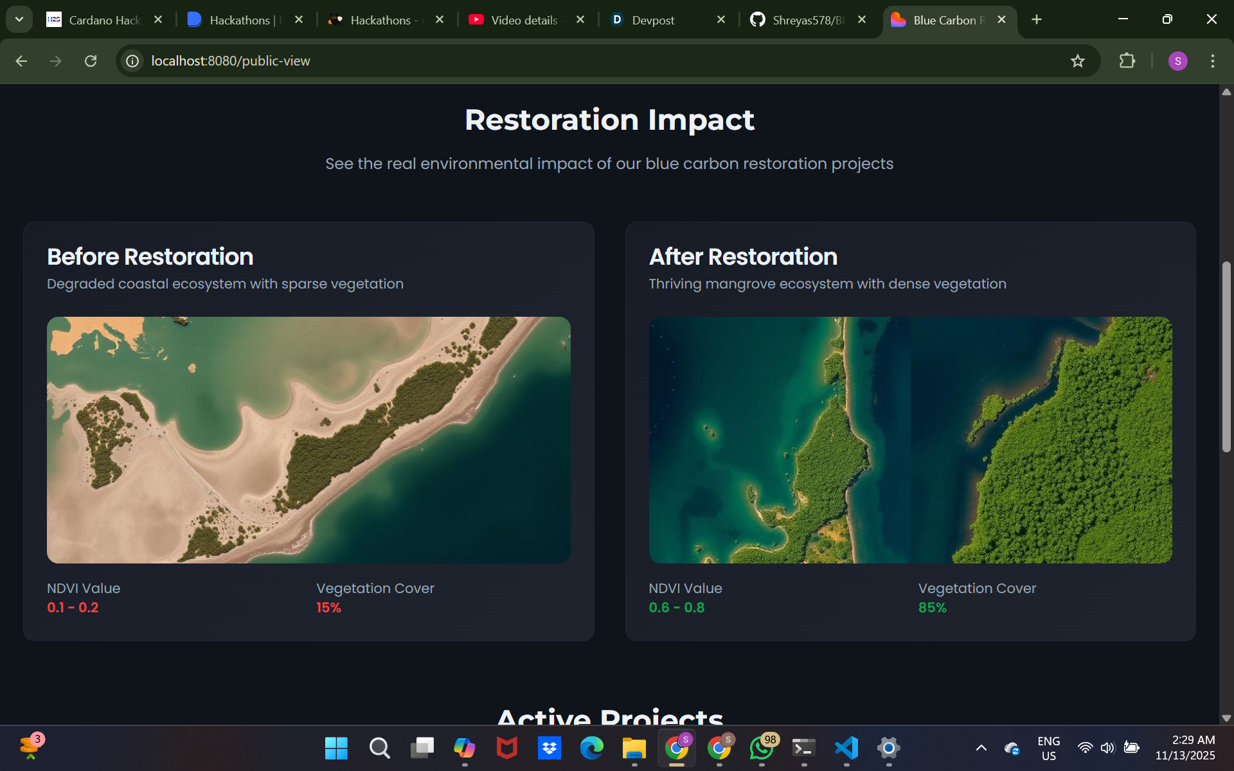Open the browser Extensions puzzle icon
1234x771 pixels.
coord(1127,61)
